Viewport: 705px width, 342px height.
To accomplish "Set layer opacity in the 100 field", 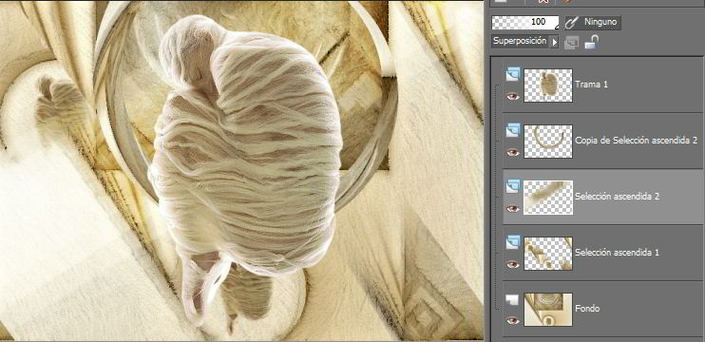I will (525, 23).
